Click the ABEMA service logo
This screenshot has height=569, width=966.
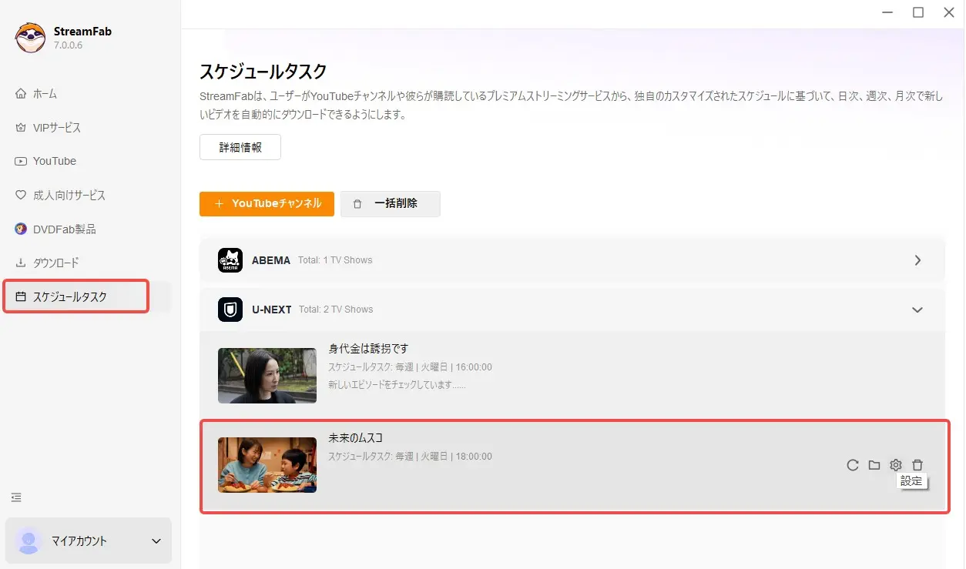tap(230, 260)
